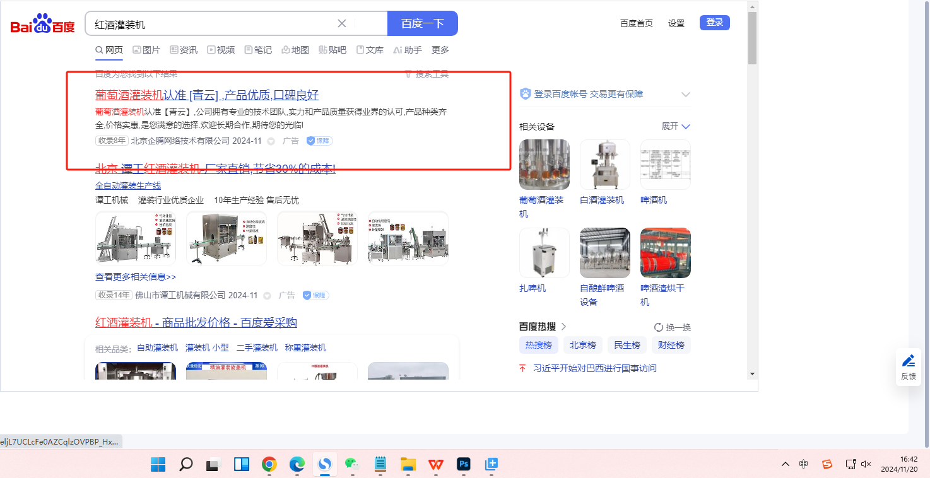Go to 百度首页
930x478 pixels.
click(x=637, y=23)
